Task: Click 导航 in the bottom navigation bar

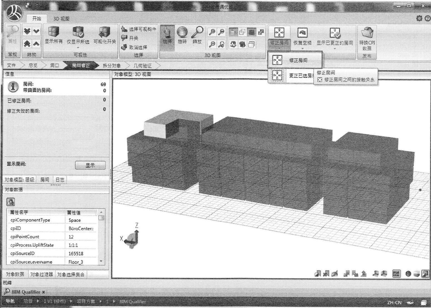Action: coord(10,301)
